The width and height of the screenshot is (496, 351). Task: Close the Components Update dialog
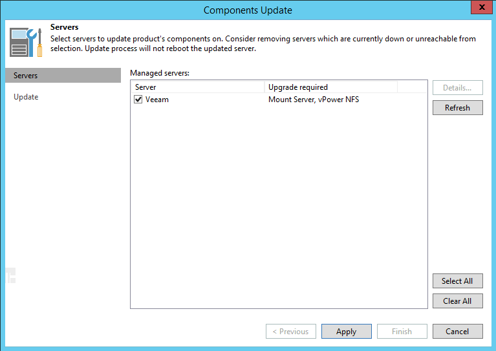tap(480, 9)
